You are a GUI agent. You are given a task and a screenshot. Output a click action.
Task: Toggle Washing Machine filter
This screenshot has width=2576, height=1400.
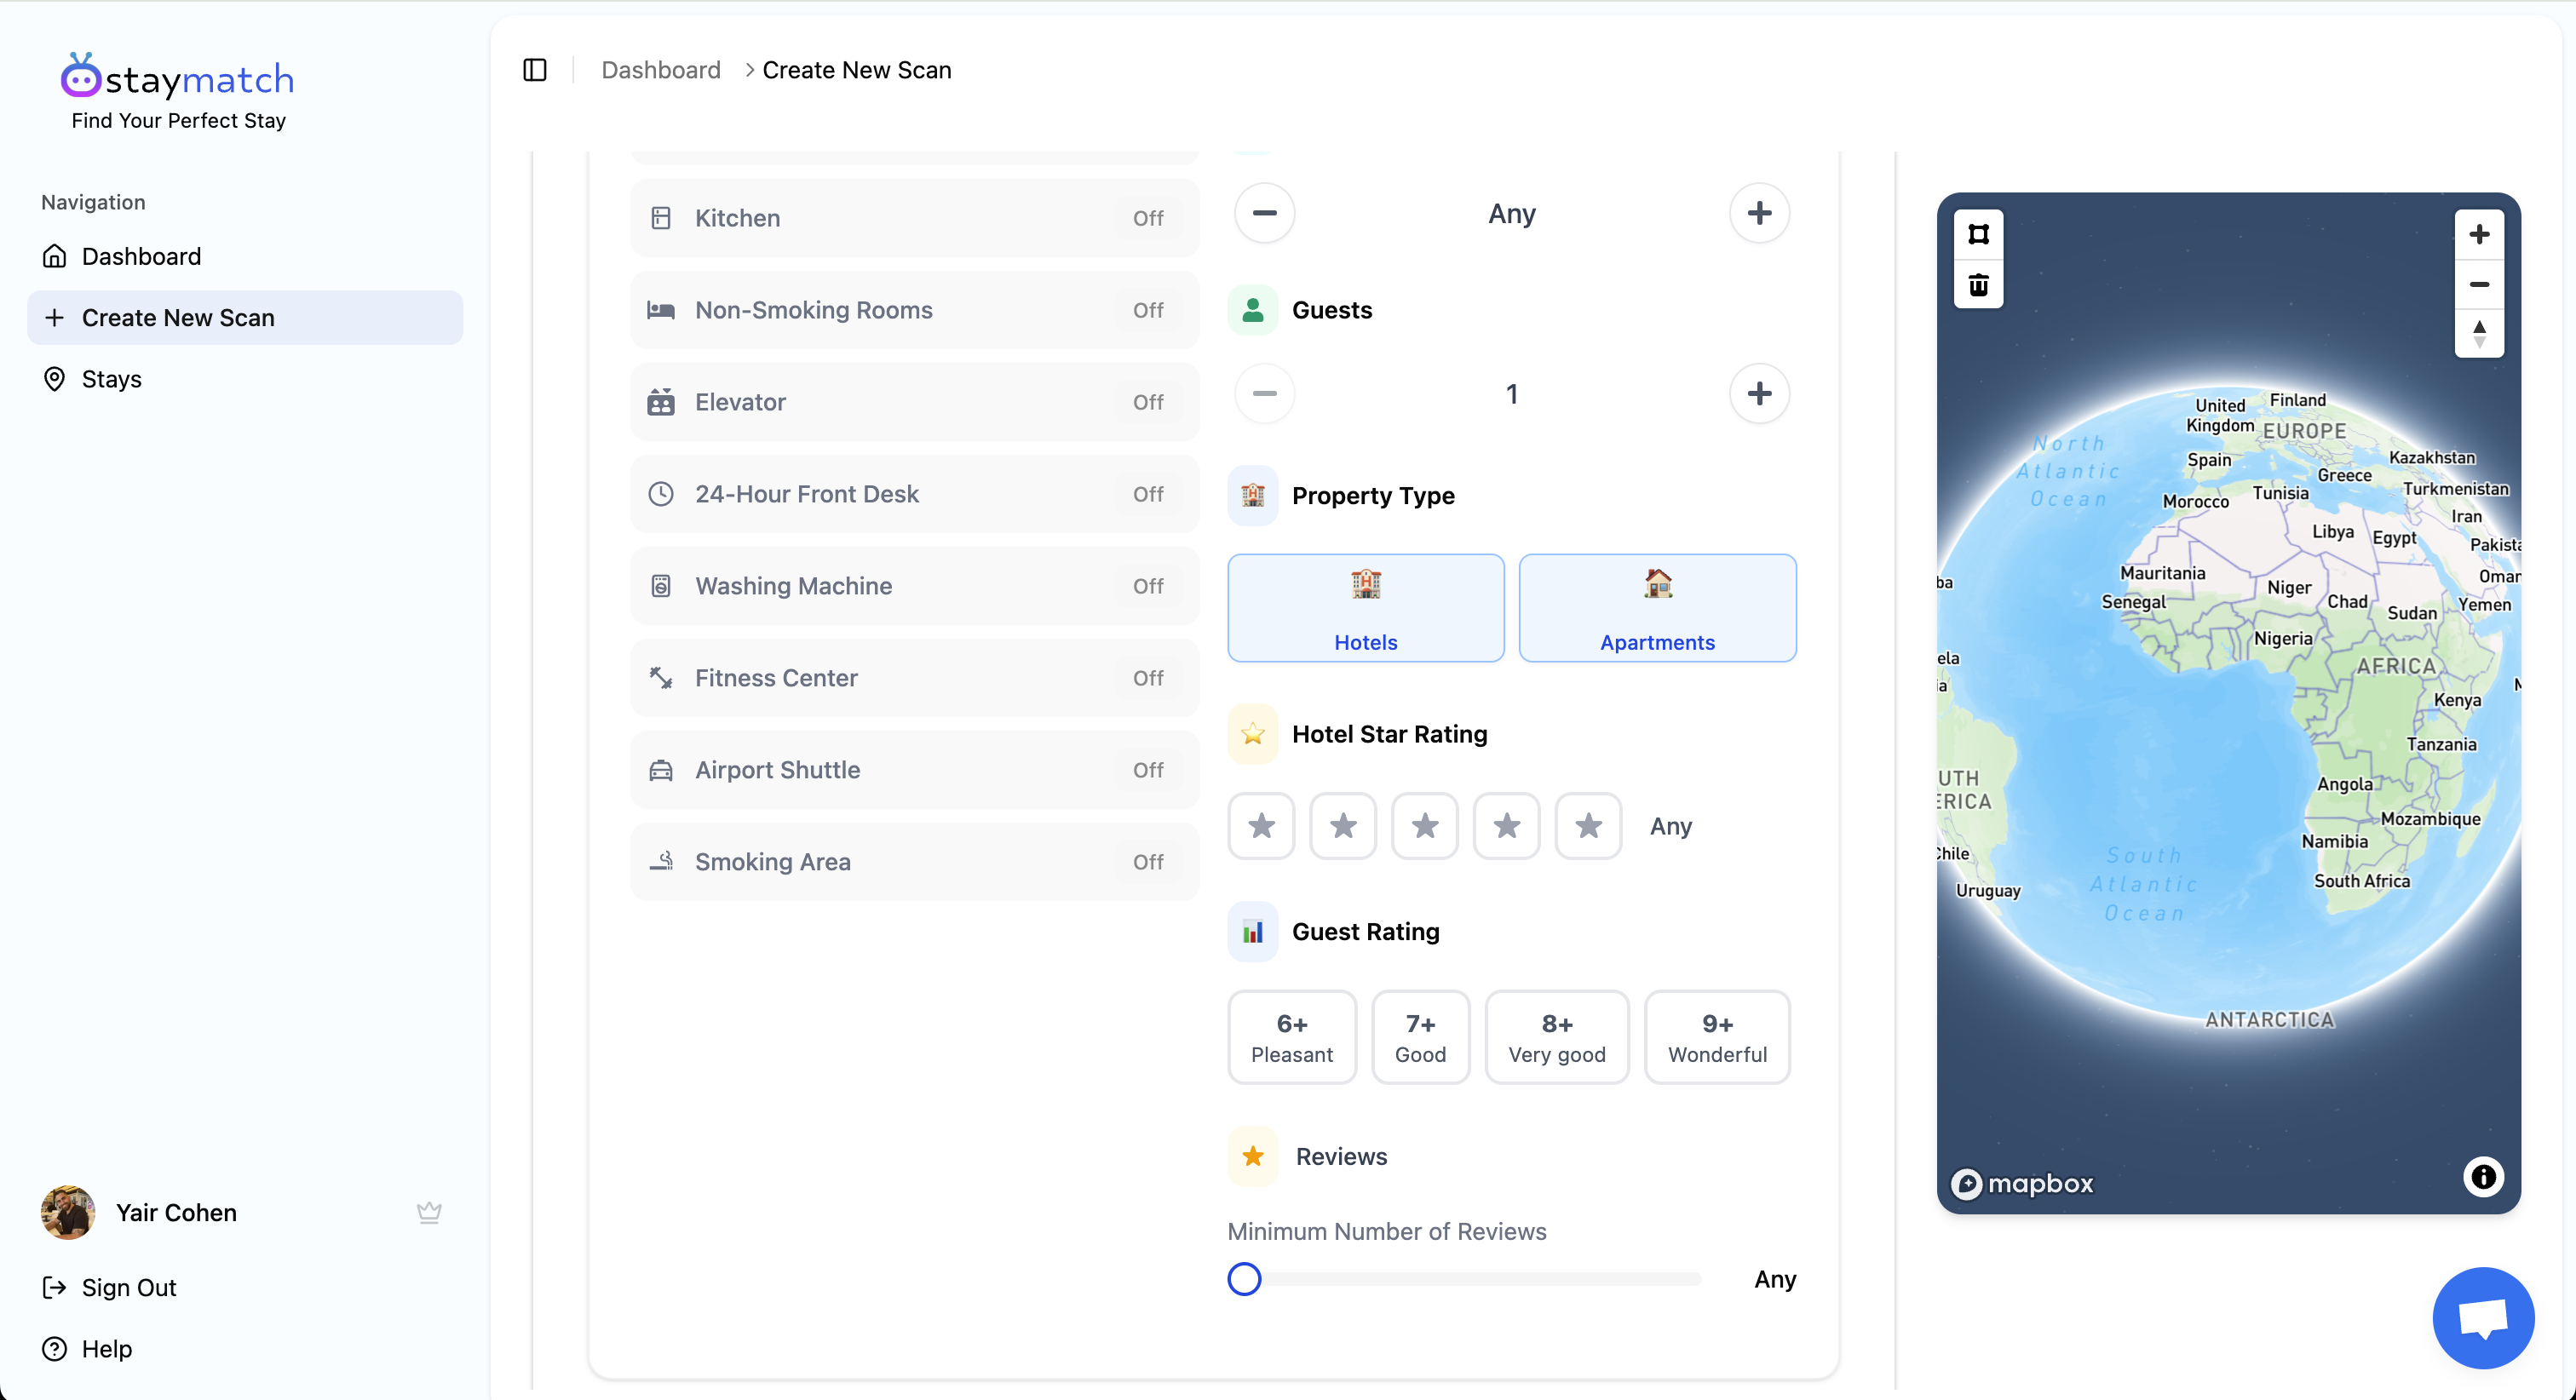[914, 585]
